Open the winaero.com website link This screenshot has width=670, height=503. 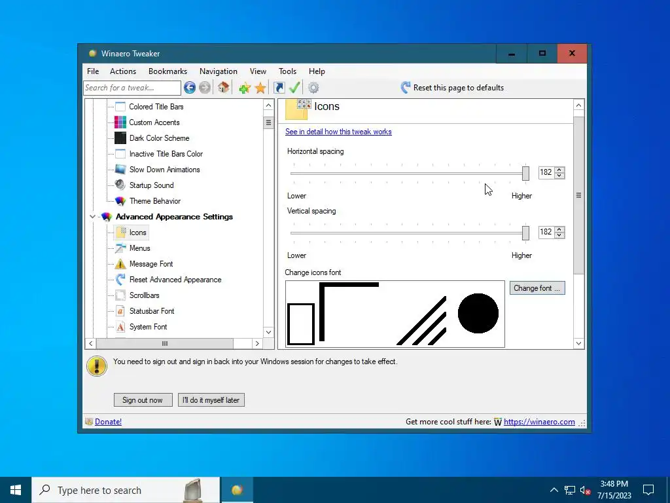coord(539,422)
